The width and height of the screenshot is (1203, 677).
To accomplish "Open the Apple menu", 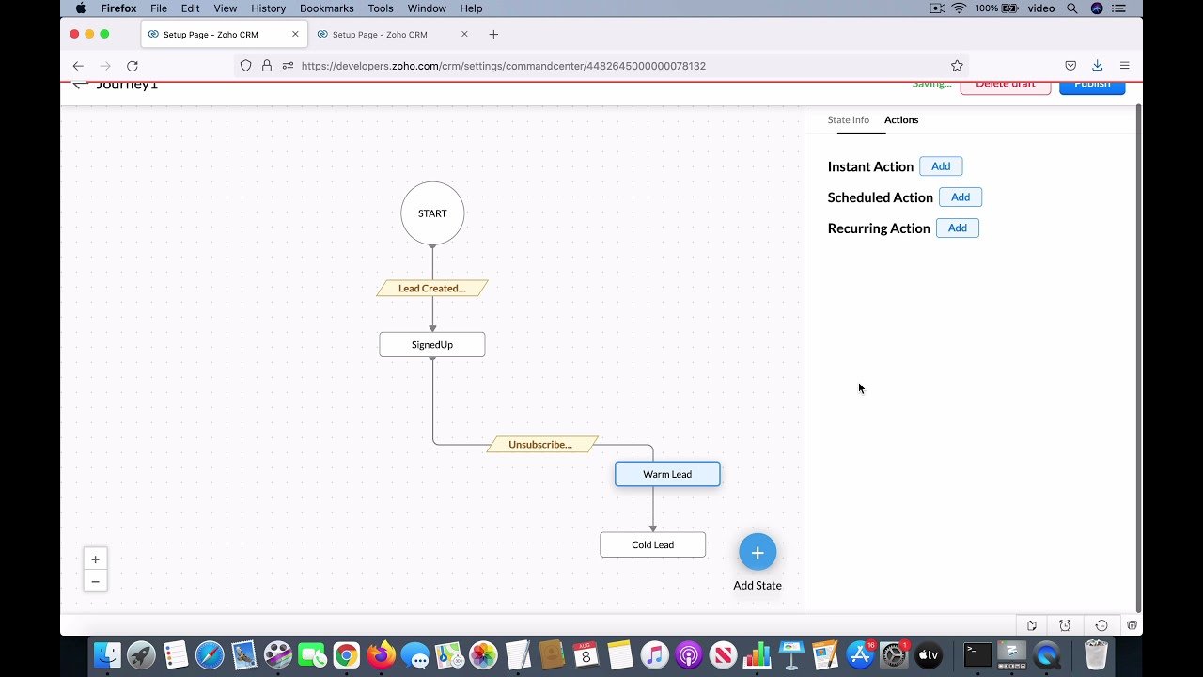I will point(80,8).
